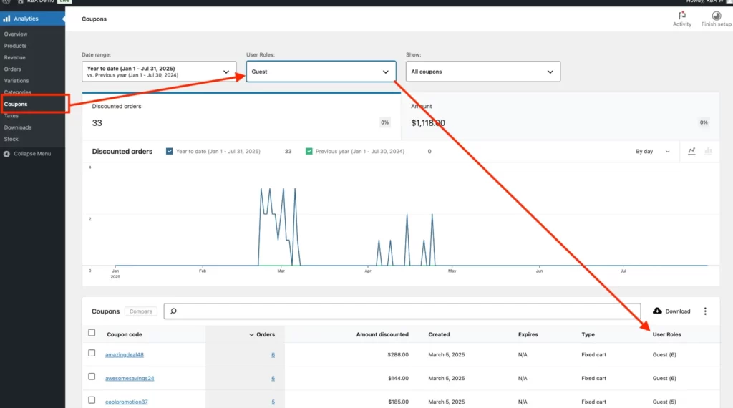Toggle the Previous year legend checkbox
733x408 pixels.
point(309,152)
